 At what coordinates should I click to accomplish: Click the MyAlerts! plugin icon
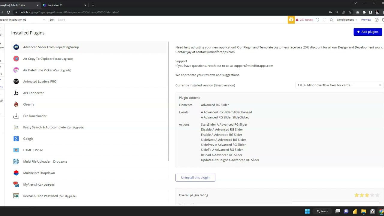16,184
